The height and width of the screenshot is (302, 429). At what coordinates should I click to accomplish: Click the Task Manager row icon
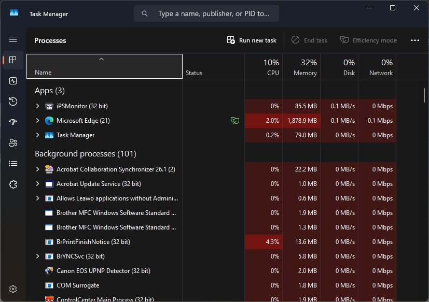(49, 135)
